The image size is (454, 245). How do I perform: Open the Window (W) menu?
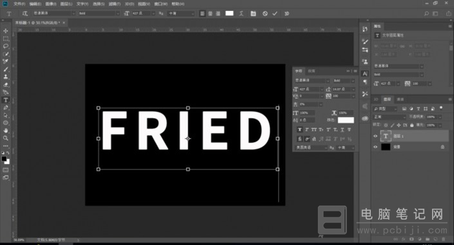(161, 4)
